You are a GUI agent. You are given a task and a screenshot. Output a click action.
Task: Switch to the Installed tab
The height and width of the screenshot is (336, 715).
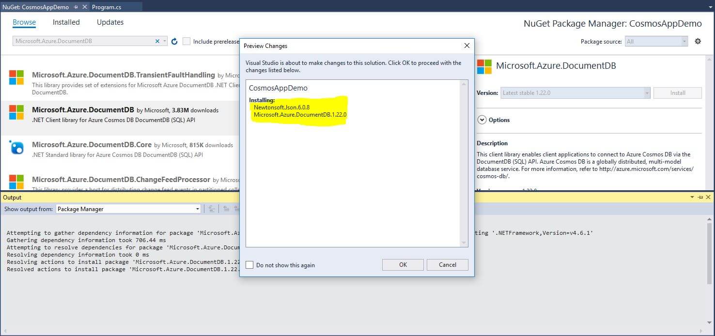click(66, 22)
